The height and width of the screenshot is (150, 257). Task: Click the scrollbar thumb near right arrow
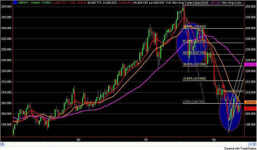click(x=250, y=144)
